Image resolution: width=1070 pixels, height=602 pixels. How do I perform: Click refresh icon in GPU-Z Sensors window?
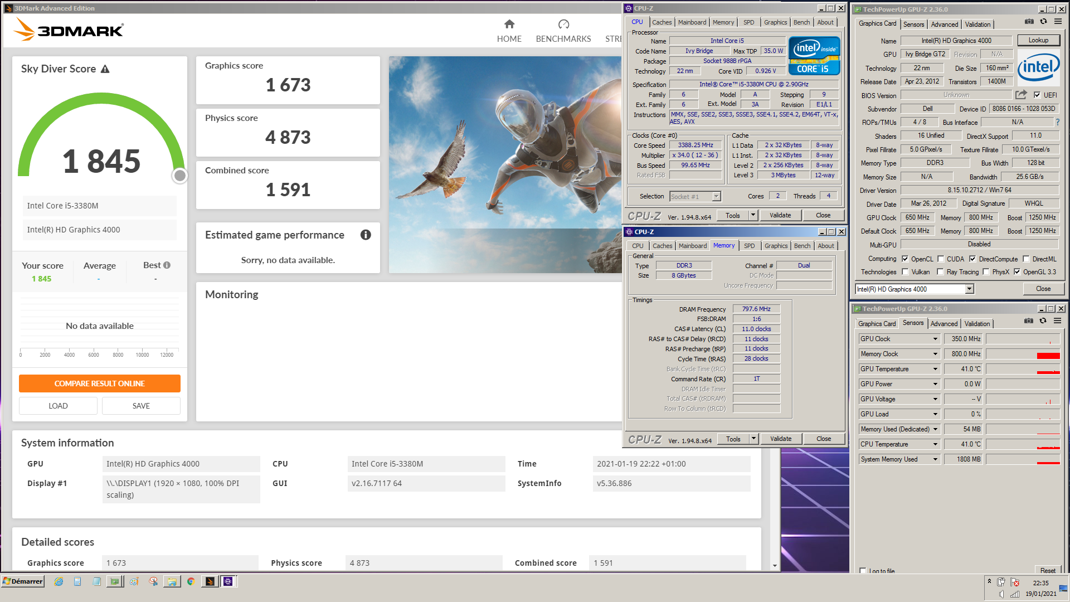[1043, 321]
